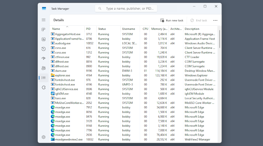
Task: Select csrss.exe with PID 1312
Action: [133, 52]
